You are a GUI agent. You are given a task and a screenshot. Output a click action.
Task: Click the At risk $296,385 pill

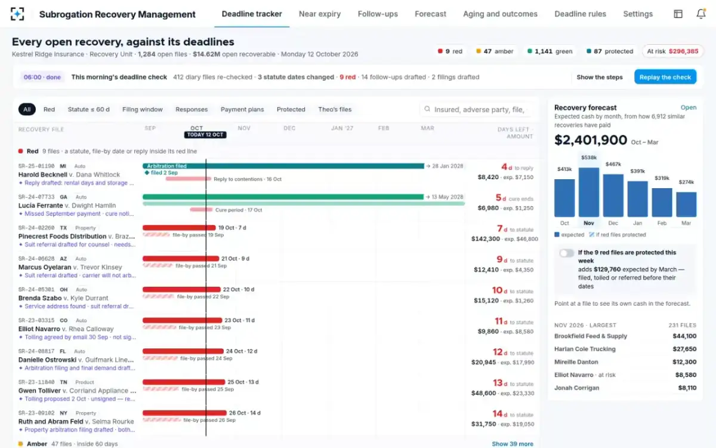672,51
